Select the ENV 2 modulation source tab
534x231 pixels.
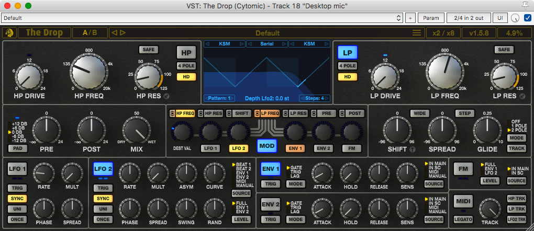click(x=323, y=148)
